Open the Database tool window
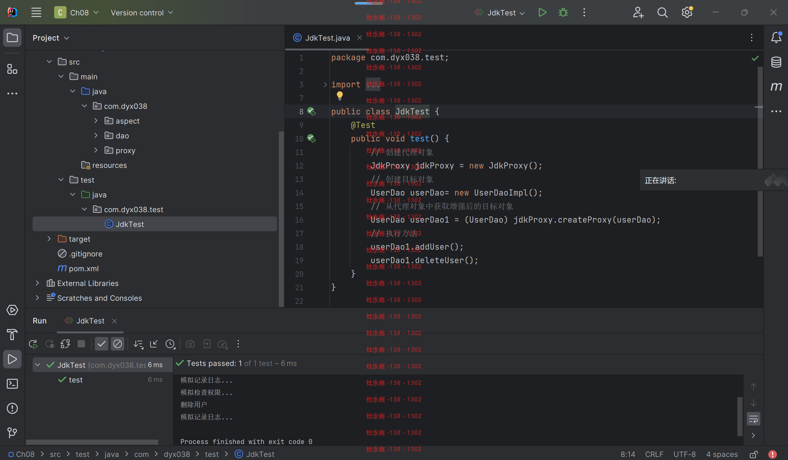This screenshot has height=460, width=788. click(776, 62)
